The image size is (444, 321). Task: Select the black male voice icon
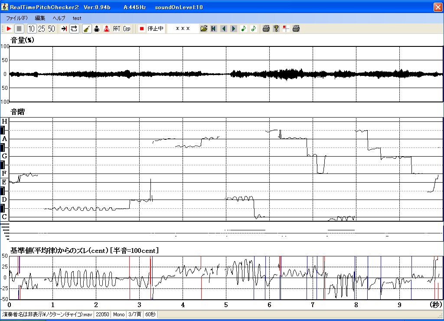[97, 29]
